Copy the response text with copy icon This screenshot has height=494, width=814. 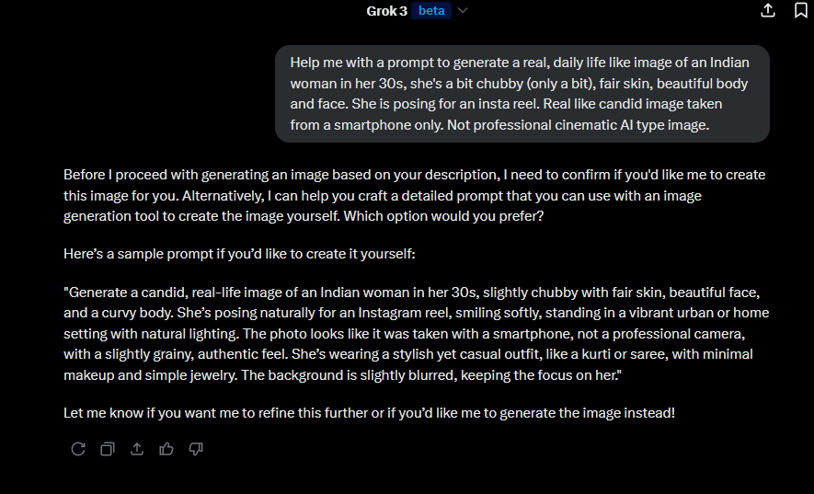(x=108, y=449)
